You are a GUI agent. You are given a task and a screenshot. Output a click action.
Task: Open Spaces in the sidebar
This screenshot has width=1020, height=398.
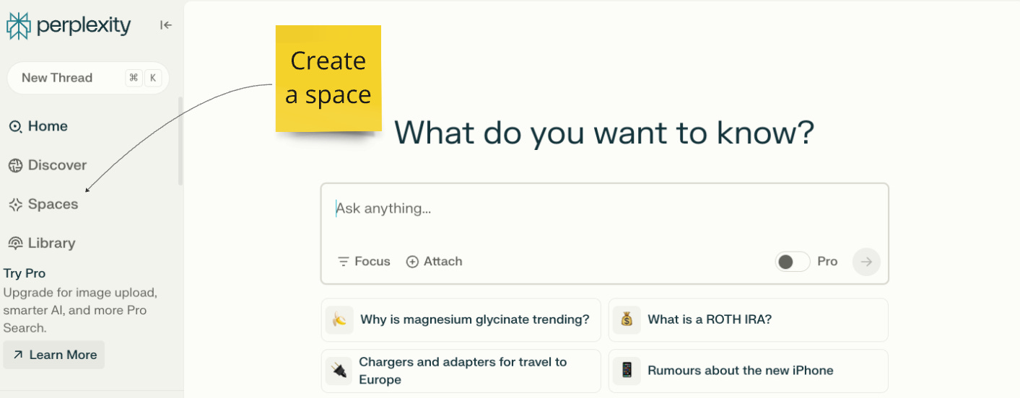[x=43, y=204]
